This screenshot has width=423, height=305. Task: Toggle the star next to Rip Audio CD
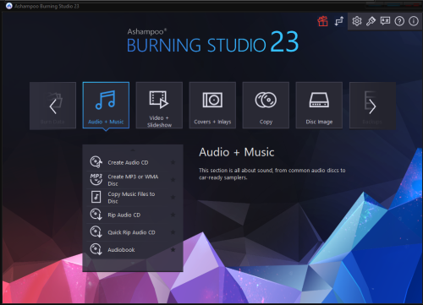coord(173,215)
